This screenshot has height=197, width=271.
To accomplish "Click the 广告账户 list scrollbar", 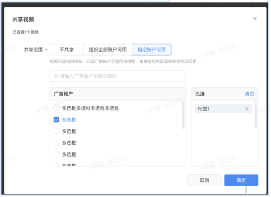I will pos(183,115).
